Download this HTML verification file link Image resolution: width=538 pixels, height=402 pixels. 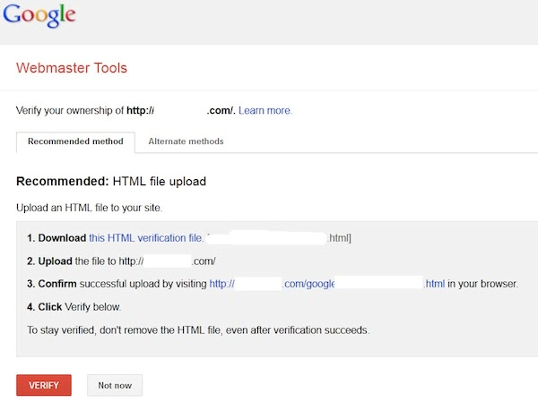pyautogui.click(x=146, y=238)
